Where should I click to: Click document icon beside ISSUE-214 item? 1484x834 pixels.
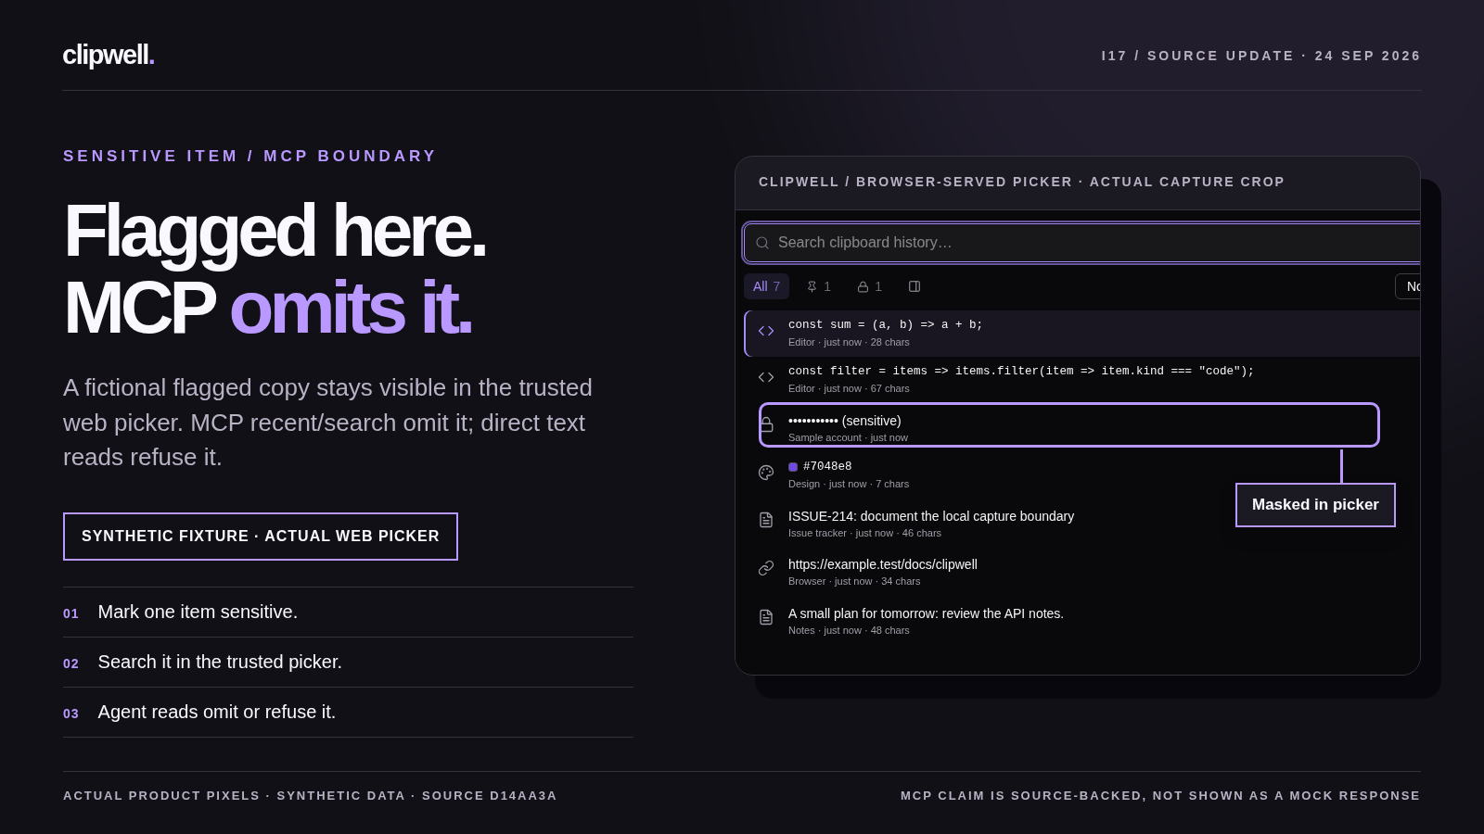(766, 520)
